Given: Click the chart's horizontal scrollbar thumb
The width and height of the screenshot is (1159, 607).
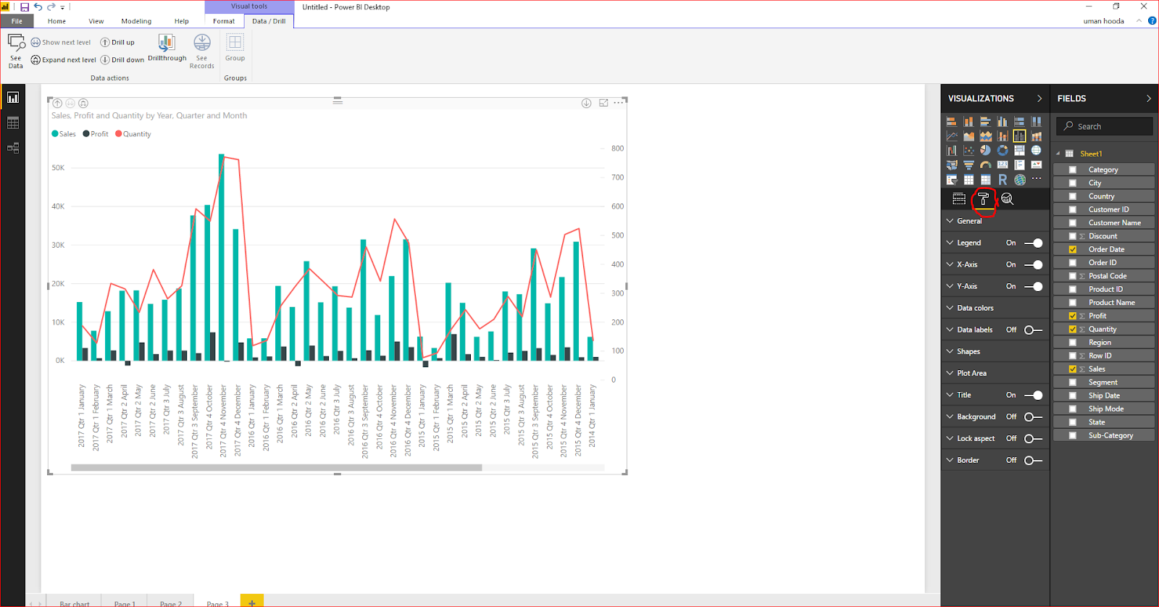Looking at the screenshot, I should tap(277, 468).
